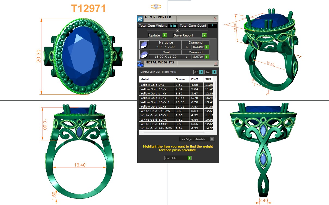Click the green arrow beside Save Report
329x205 pixels.
click(204, 35)
